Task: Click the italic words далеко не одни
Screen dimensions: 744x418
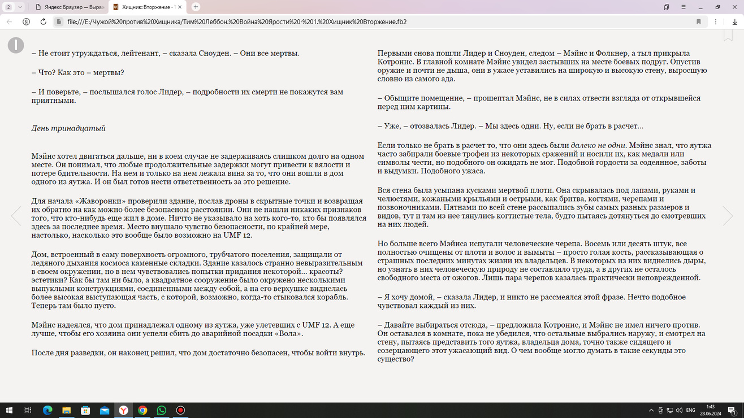Action: 598,145
